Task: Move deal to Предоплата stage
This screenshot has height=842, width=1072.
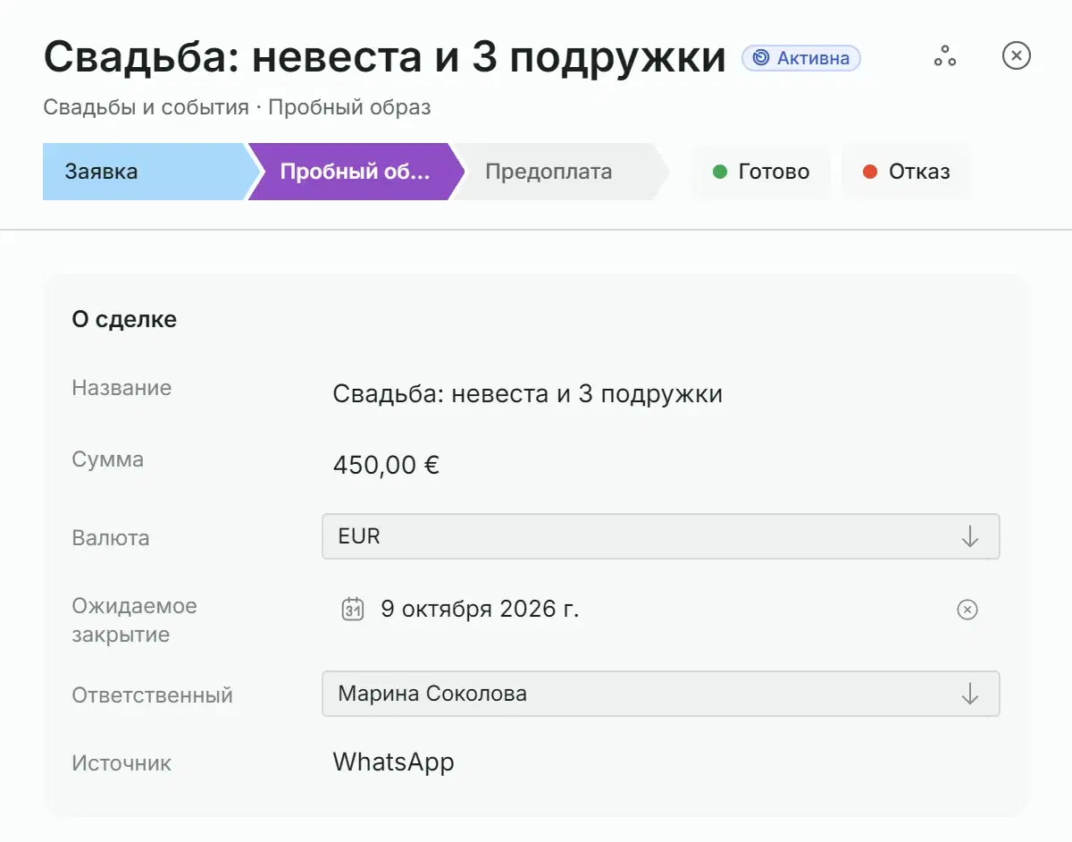Action: (559, 172)
